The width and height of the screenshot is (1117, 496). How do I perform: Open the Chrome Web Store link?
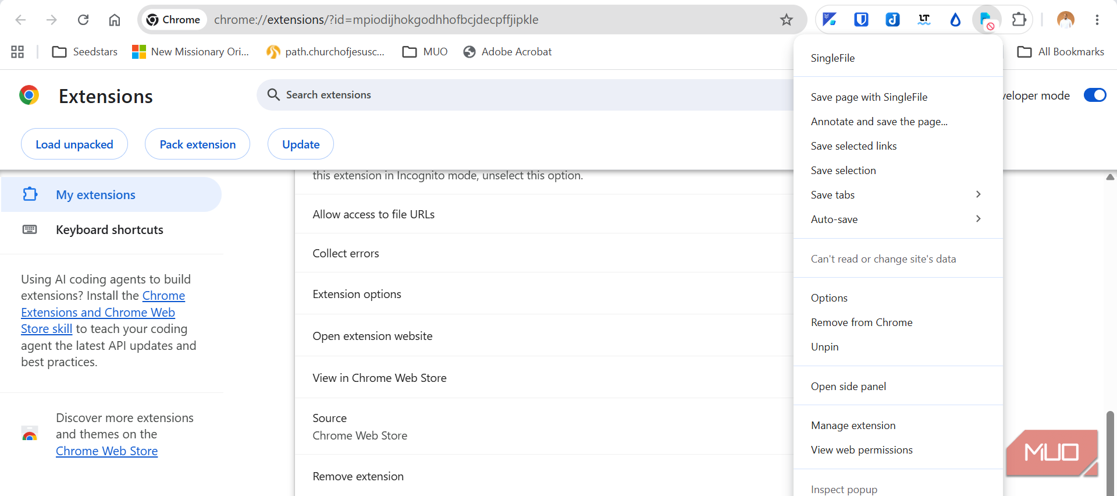(106, 451)
